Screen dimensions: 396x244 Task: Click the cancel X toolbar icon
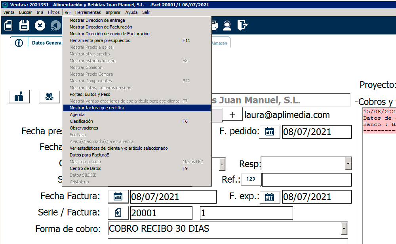click(x=40, y=26)
